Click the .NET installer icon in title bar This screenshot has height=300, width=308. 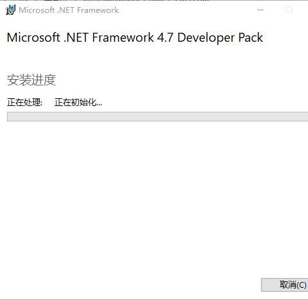pos(10,10)
